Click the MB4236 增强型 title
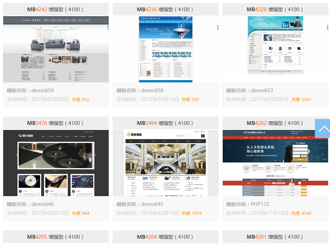The image size is (330, 244). (x=166, y=10)
